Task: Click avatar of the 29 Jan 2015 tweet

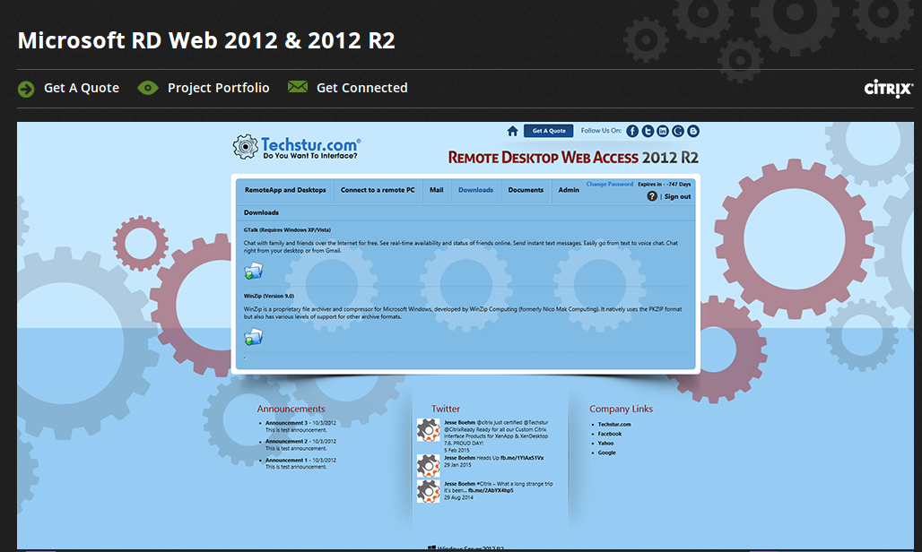Action: [428, 465]
